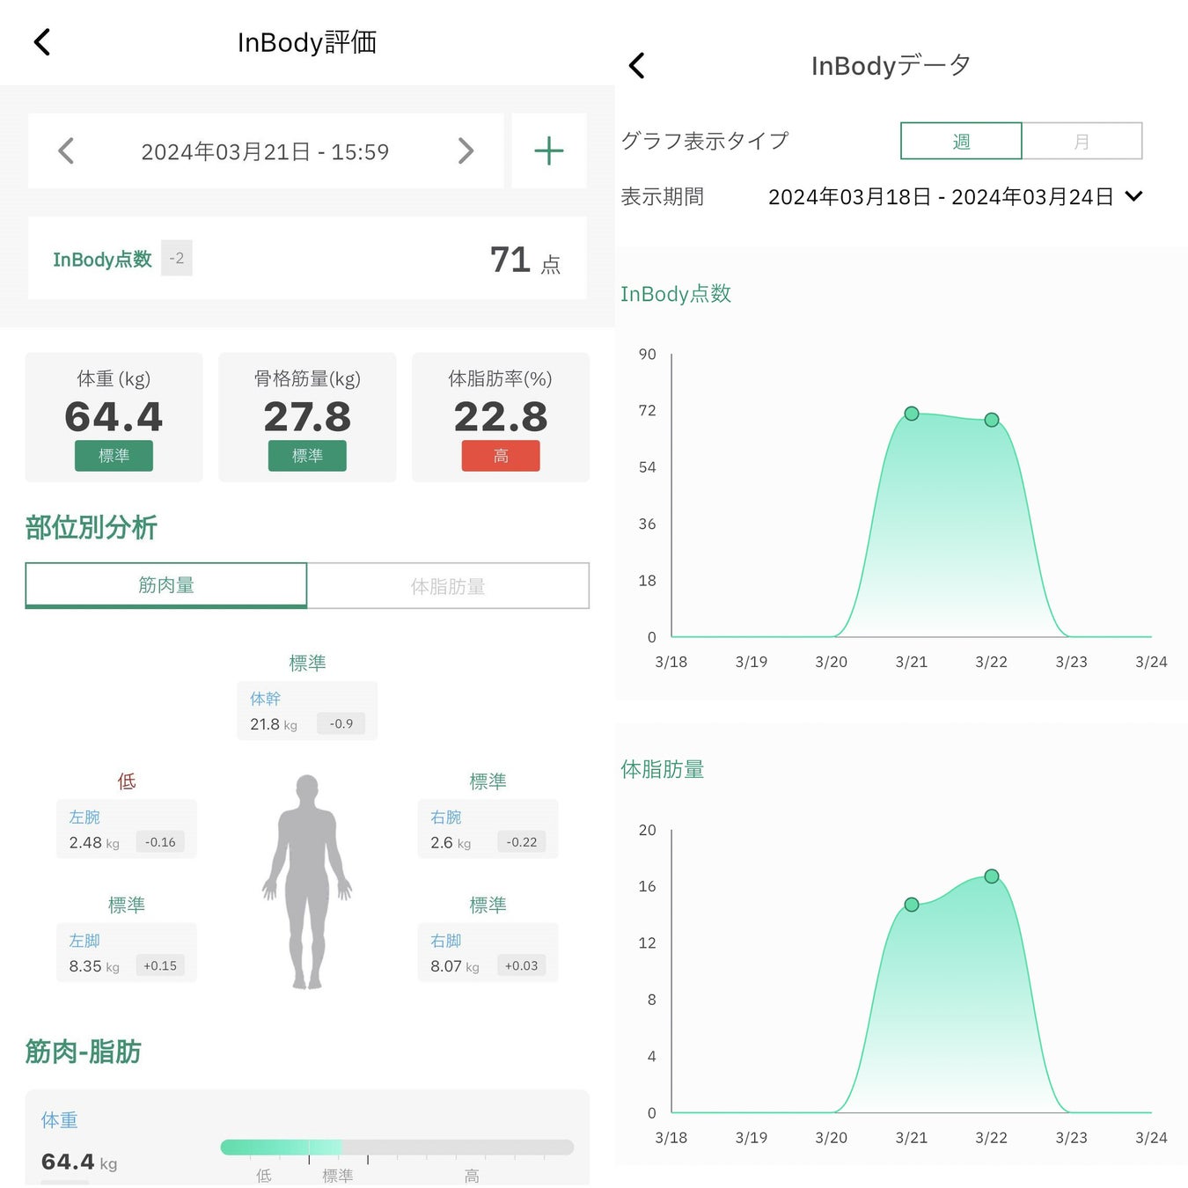Select the 左腕 2.48 kg segment card

coord(127,829)
